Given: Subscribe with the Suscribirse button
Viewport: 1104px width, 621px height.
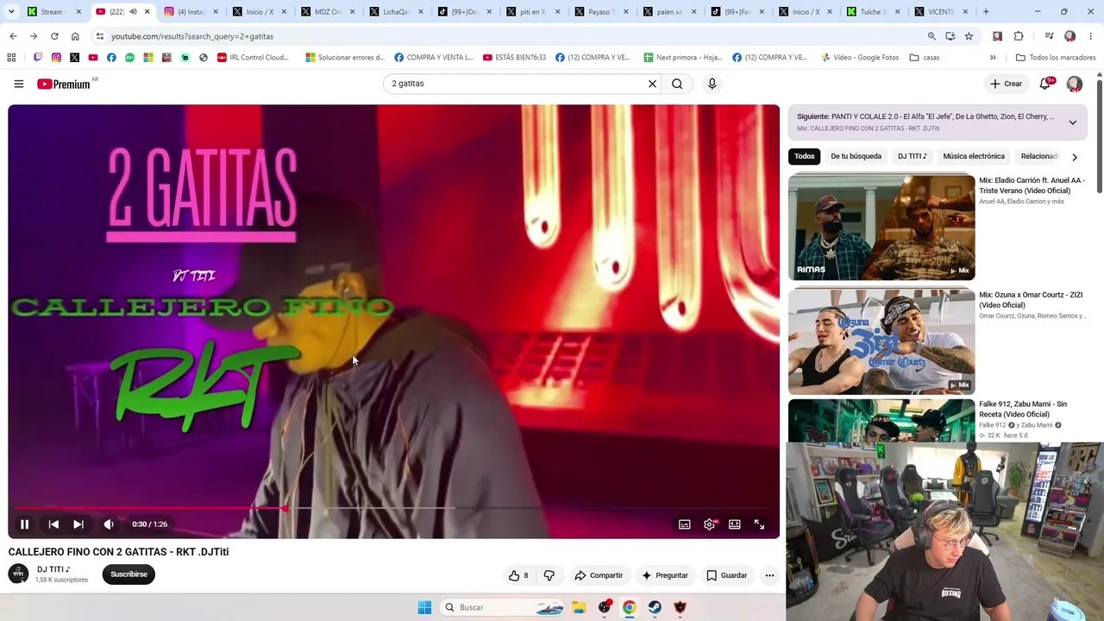Looking at the screenshot, I should click(x=129, y=574).
